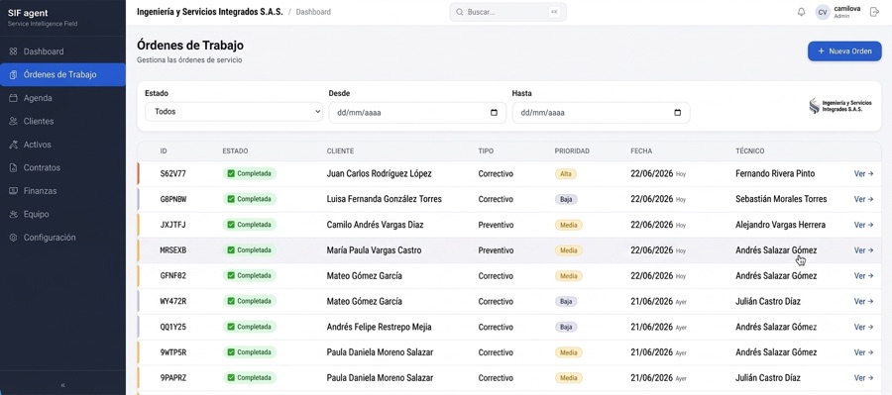Click the CV user avatar
The image size is (892, 395).
(x=823, y=13)
